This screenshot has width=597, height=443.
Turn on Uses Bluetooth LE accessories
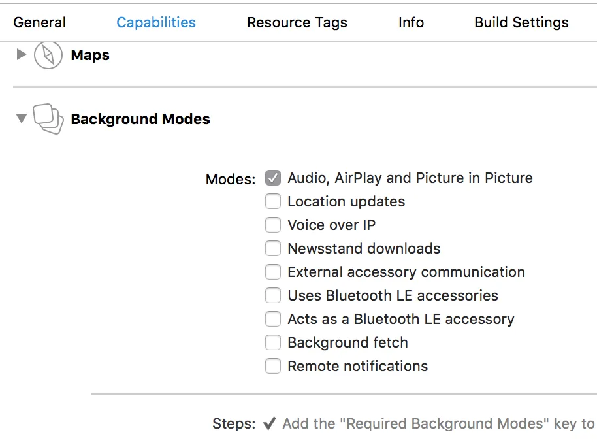(x=273, y=295)
